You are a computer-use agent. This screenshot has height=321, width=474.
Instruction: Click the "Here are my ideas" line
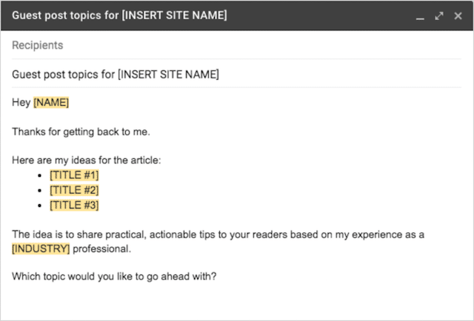86,160
